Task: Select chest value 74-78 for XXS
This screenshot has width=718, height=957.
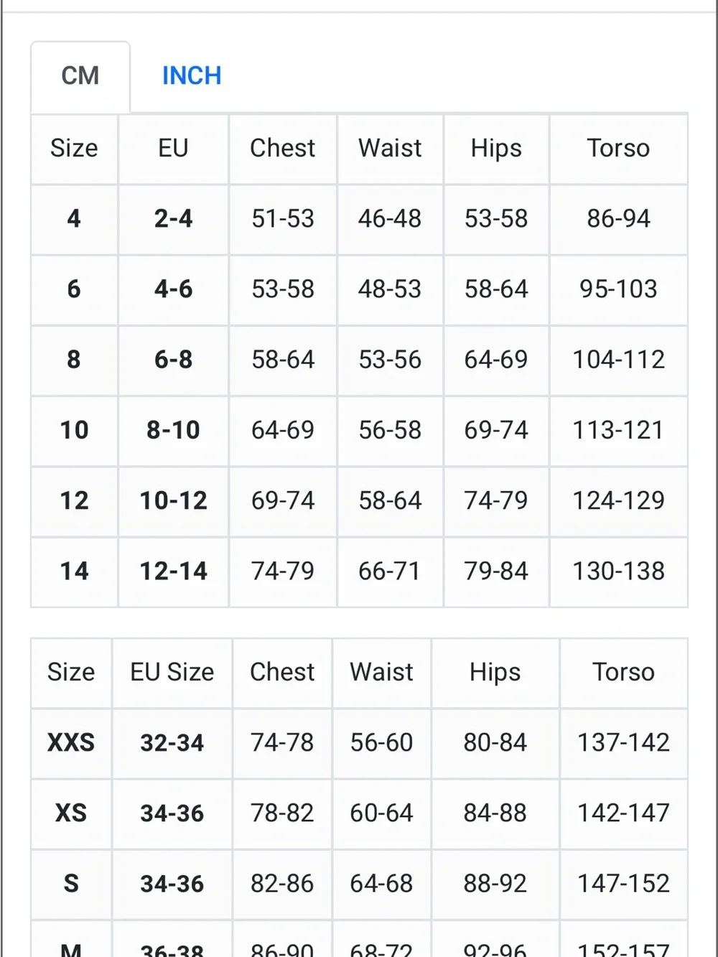Action: (x=282, y=742)
